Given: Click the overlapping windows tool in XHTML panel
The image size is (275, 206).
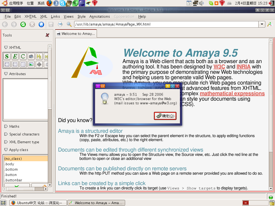Looking at the screenshot, I should [31, 56].
